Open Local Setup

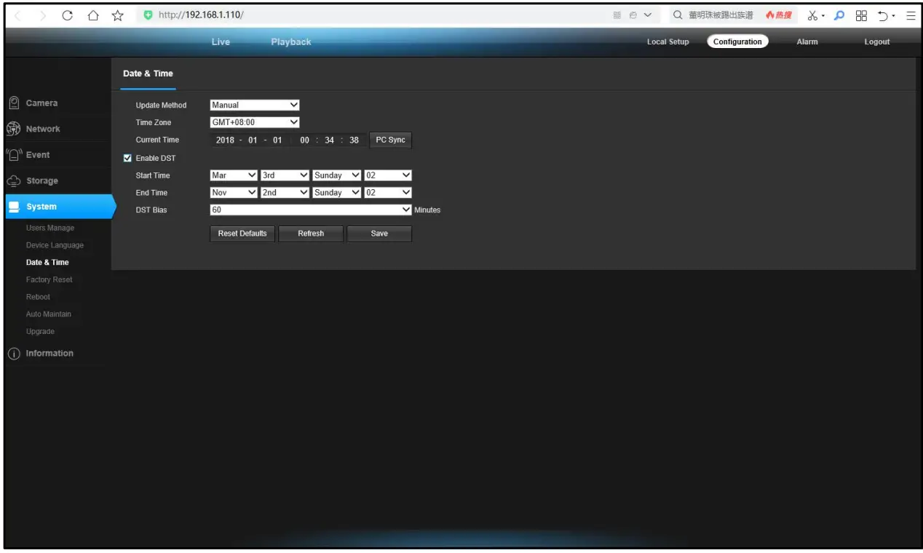tap(668, 42)
